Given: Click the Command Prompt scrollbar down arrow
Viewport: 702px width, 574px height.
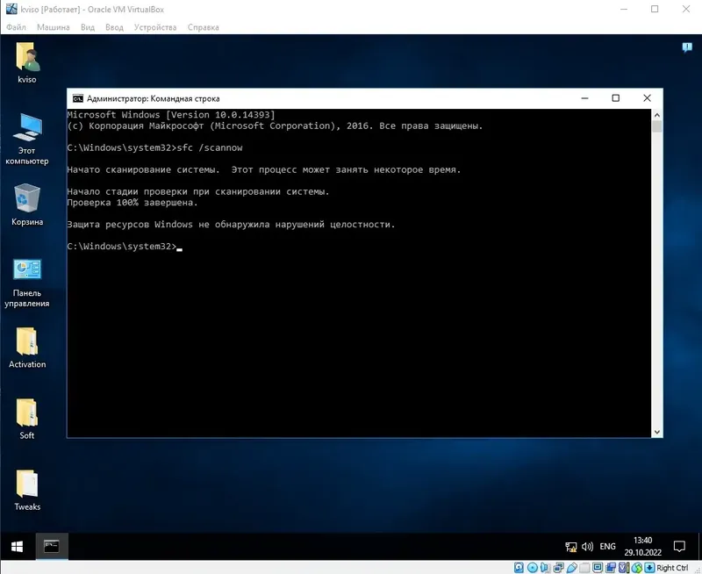Looking at the screenshot, I should [x=656, y=431].
